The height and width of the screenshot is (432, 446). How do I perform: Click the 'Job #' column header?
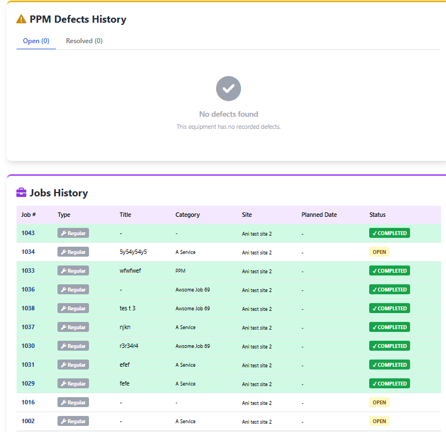28,215
